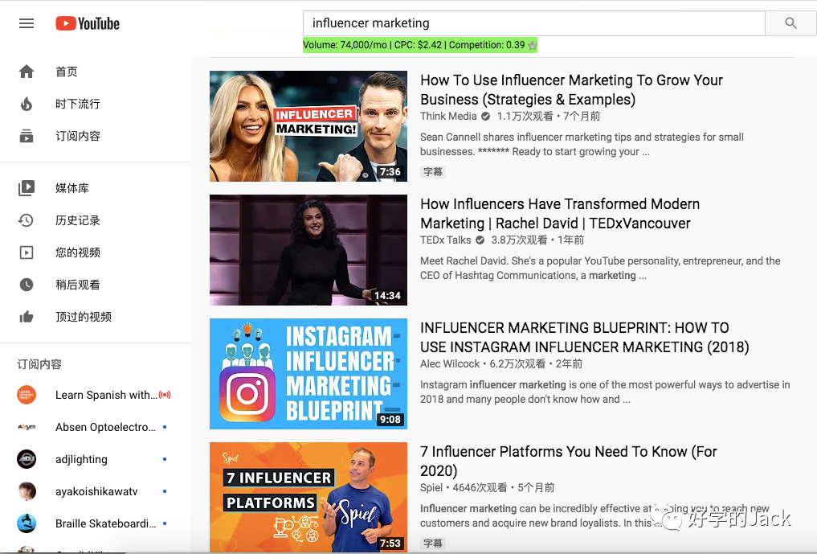Open adjlighting subscription
Viewport: 817px width, 554px height.
point(96,459)
